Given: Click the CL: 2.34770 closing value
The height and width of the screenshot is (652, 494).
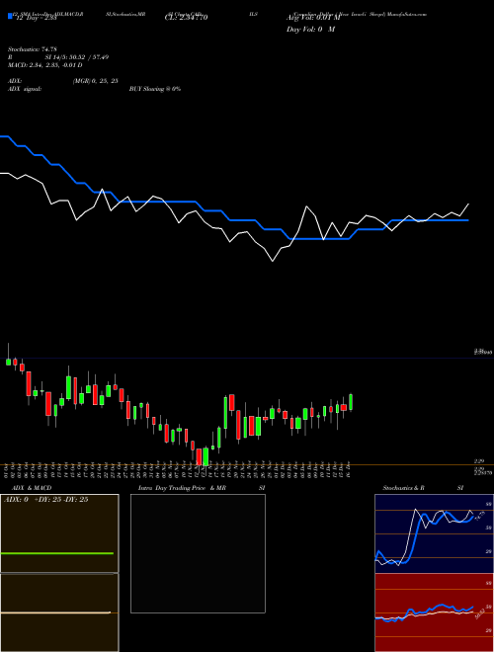Looking at the screenshot, I should (x=186, y=18).
